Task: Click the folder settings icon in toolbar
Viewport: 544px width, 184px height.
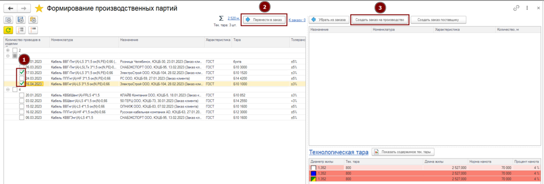Action: click(33, 20)
